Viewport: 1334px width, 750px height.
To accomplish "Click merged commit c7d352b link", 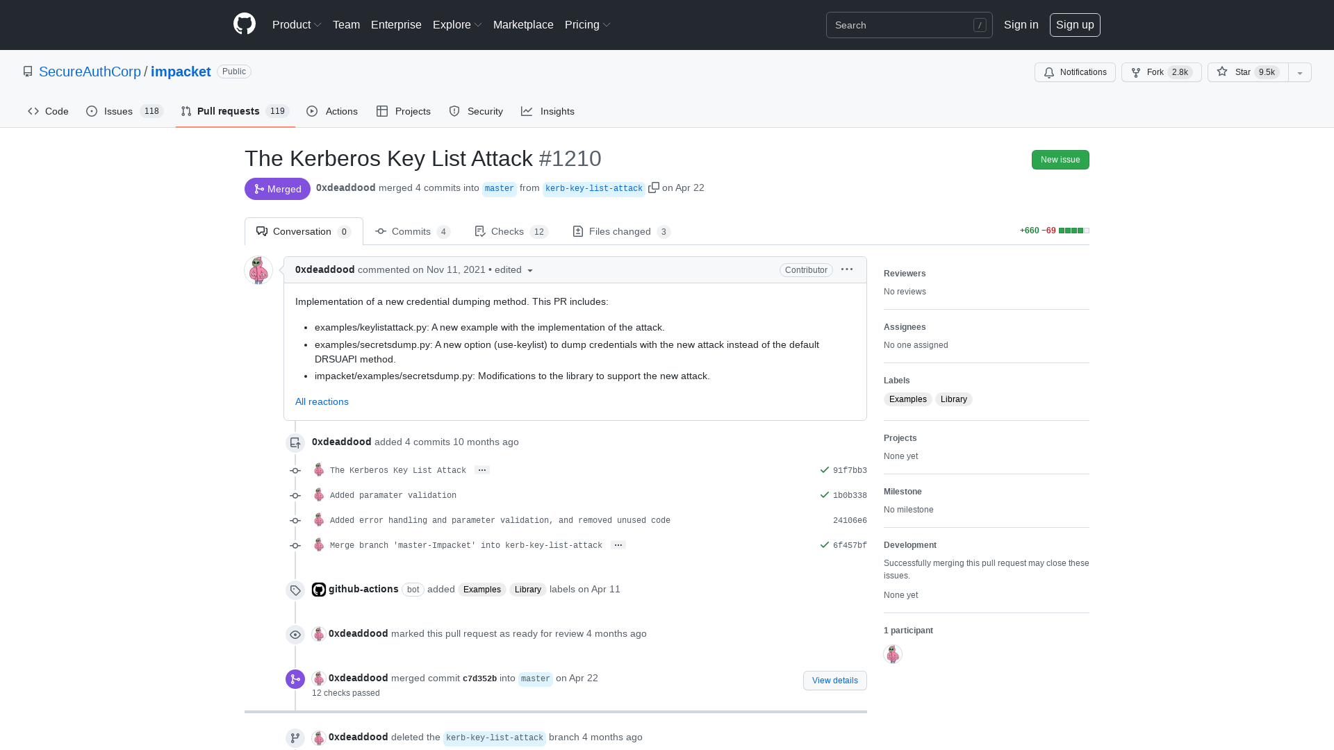I will (479, 679).
